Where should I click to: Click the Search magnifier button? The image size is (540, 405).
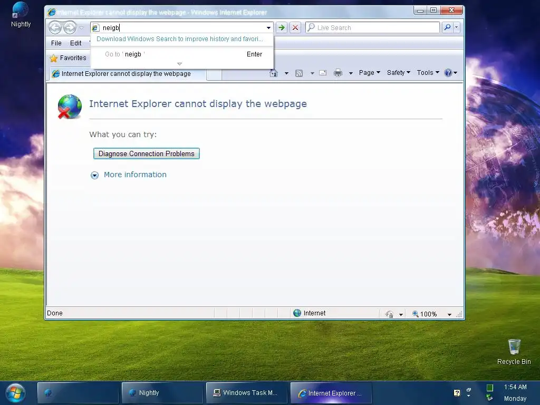coord(447,27)
